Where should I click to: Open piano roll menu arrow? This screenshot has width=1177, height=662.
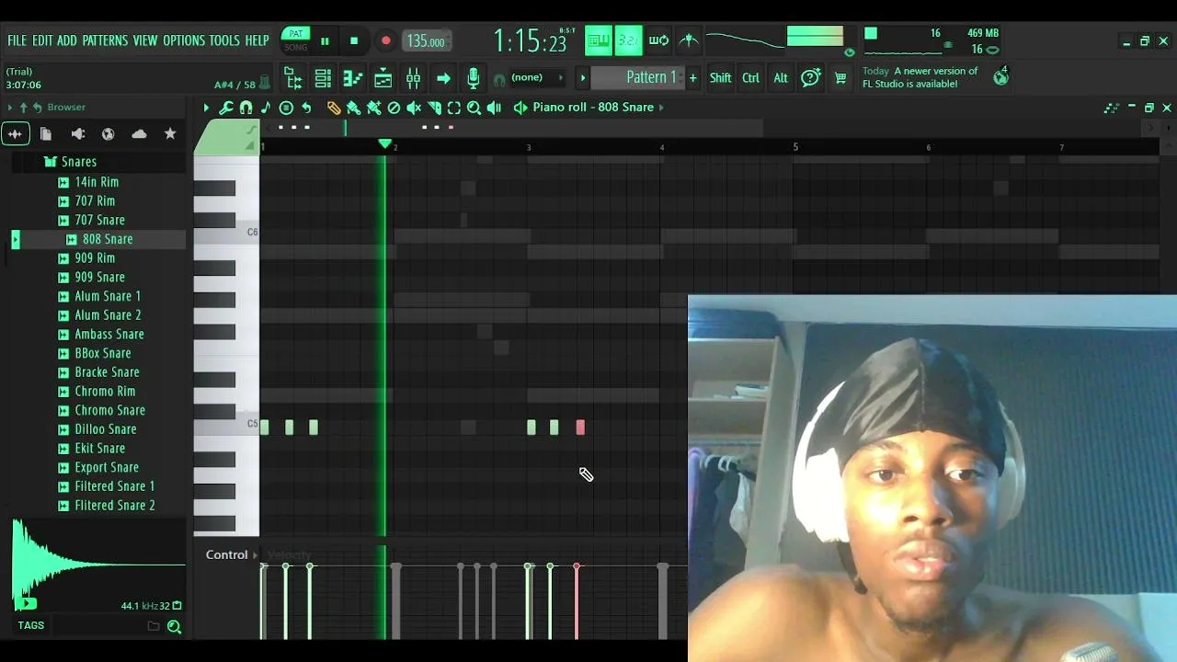[x=206, y=108]
